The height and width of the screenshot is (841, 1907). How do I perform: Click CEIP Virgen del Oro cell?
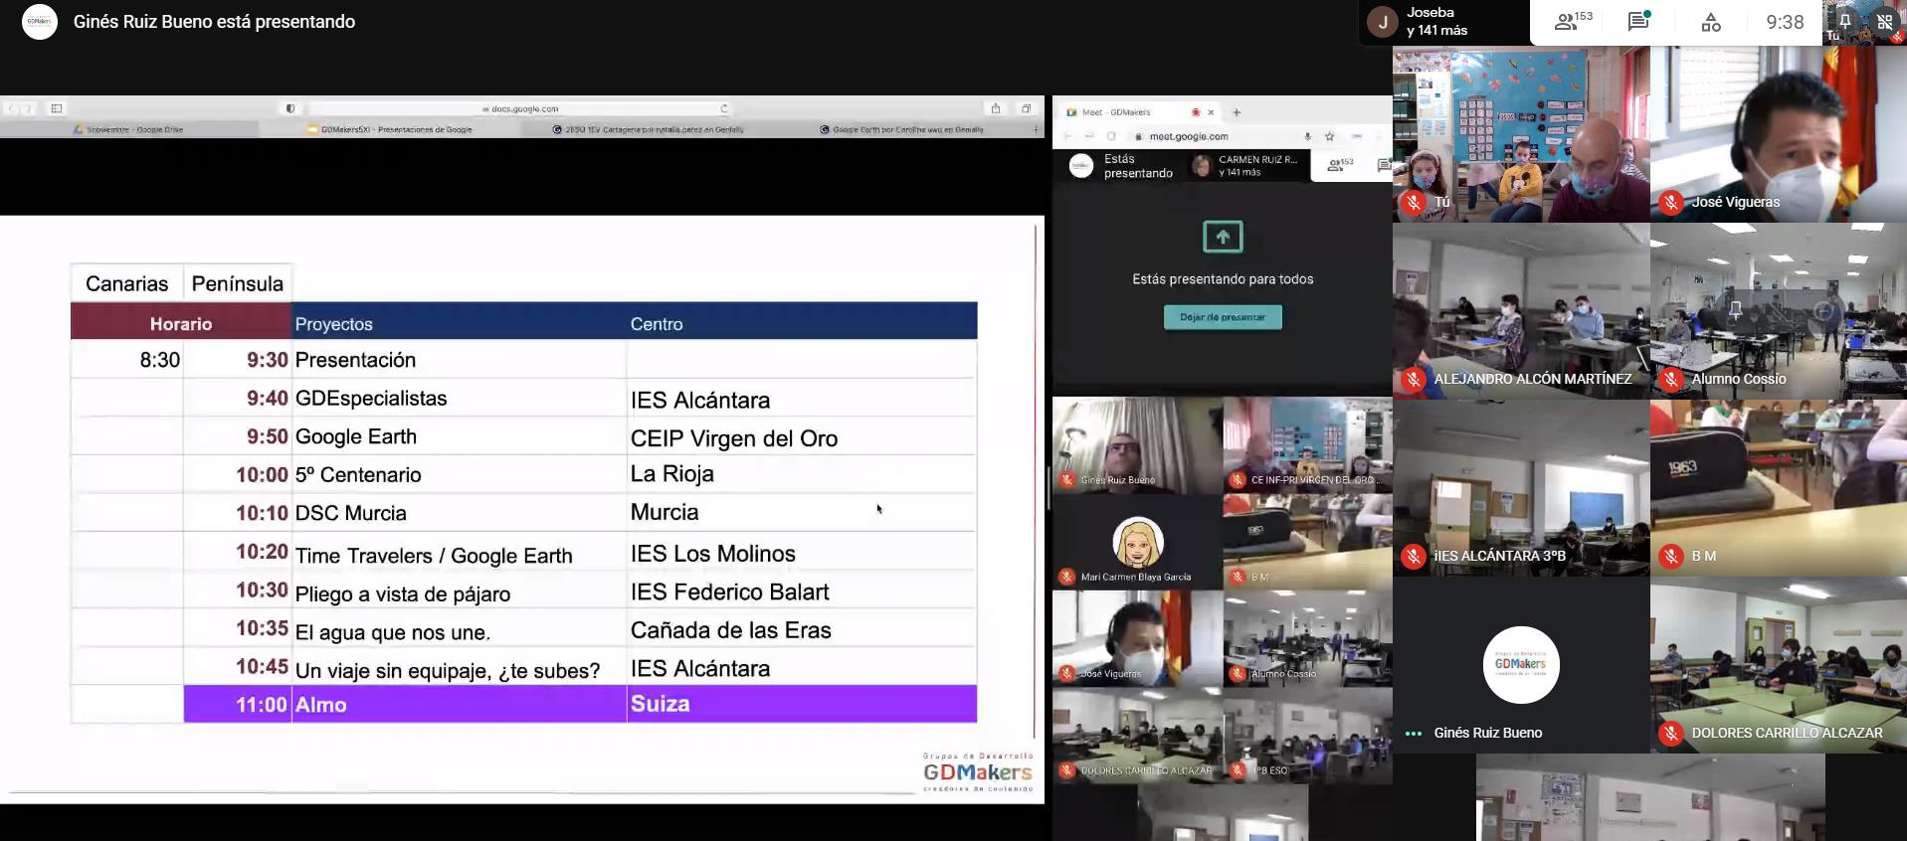pyautogui.click(x=802, y=437)
